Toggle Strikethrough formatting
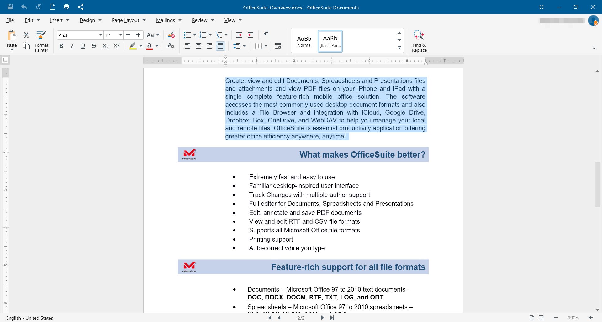This screenshot has width=602, height=322. click(94, 46)
